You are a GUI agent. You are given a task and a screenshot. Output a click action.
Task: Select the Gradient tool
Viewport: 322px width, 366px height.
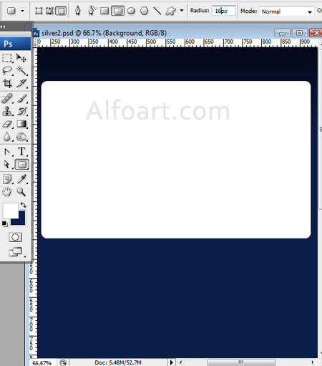[21, 124]
